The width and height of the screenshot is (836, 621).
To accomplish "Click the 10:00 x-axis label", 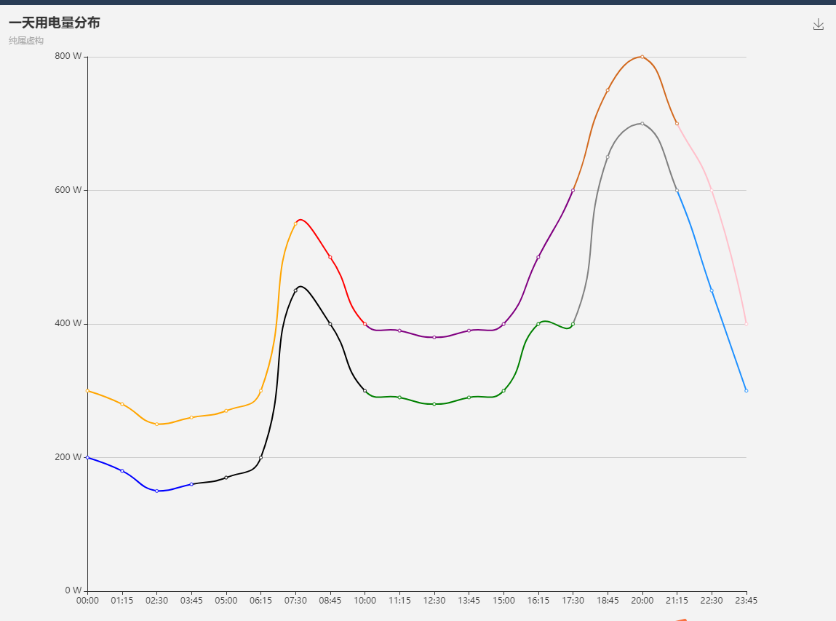I will tap(365, 601).
